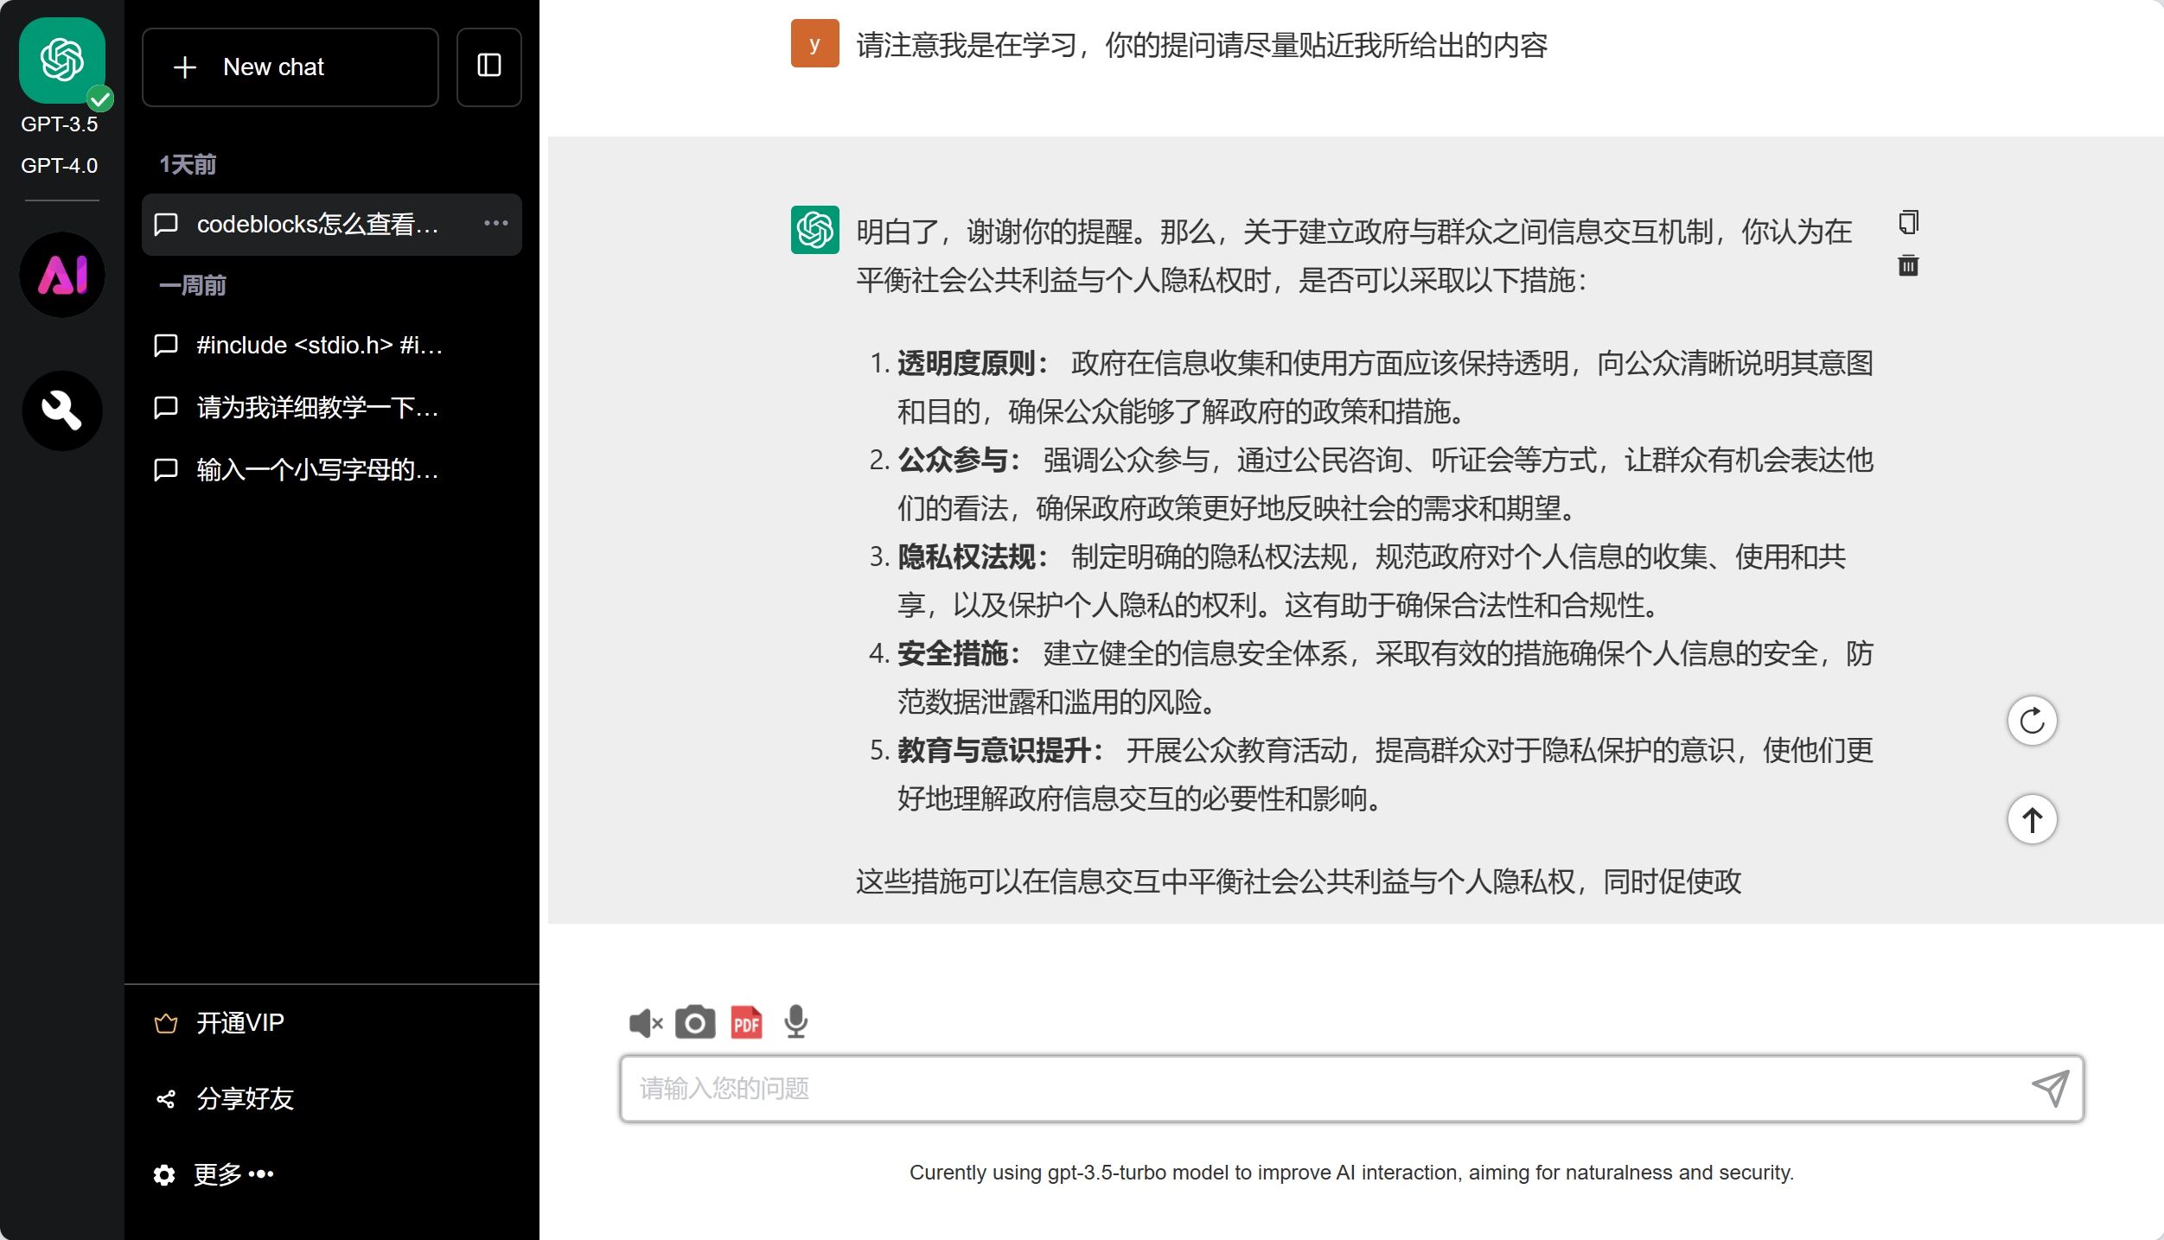Click 开通VIP link
Viewport: 2164px width, 1240px height.
[x=239, y=1023]
